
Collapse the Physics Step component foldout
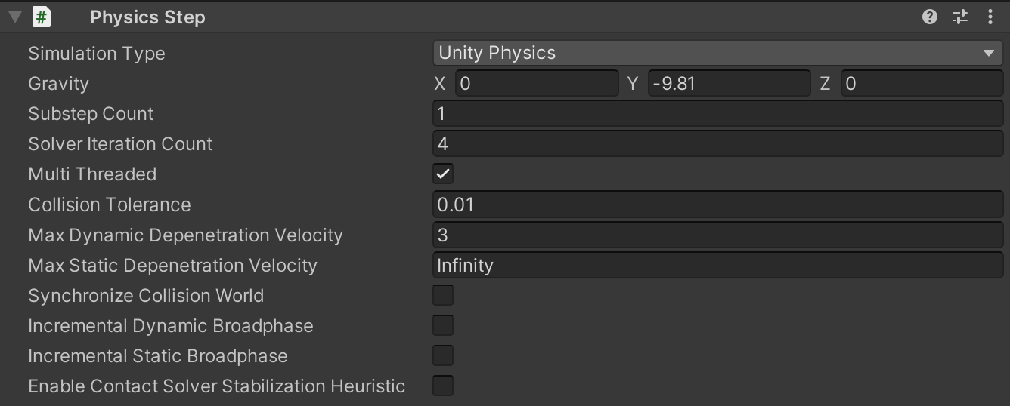pyautogui.click(x=14, y=17)
